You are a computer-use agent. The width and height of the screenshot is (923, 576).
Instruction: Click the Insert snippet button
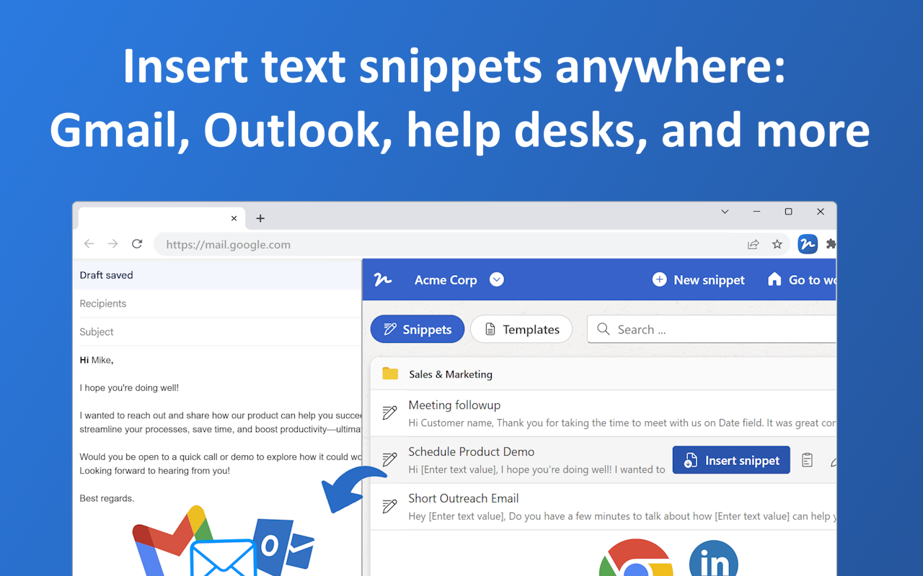(x=731, y=460)
